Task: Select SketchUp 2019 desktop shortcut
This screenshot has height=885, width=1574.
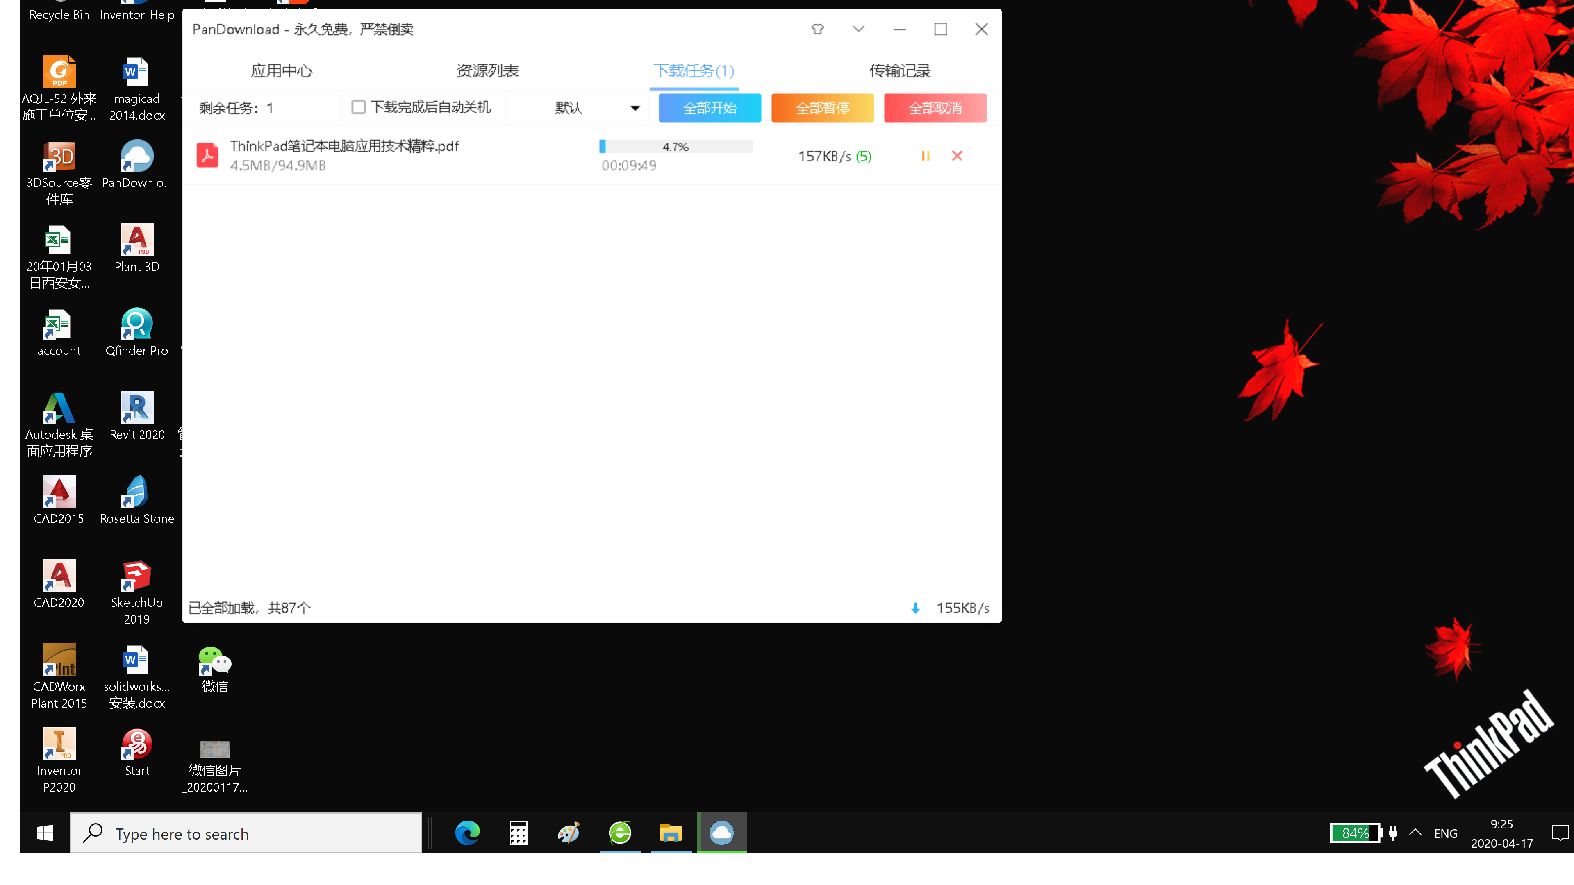Action: click(x=137, y=593)
